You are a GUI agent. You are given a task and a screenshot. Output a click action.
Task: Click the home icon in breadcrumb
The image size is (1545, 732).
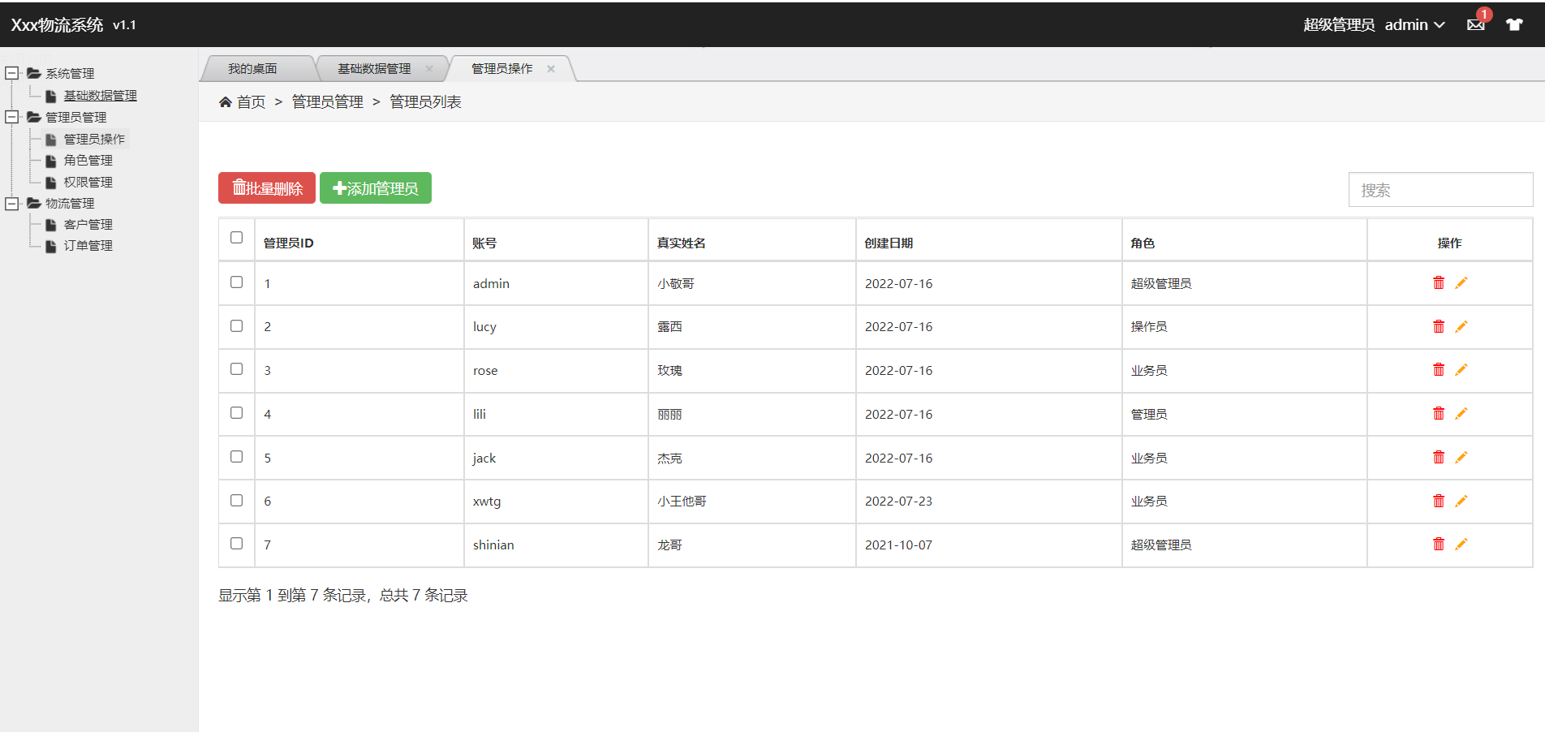coord(226,101)
